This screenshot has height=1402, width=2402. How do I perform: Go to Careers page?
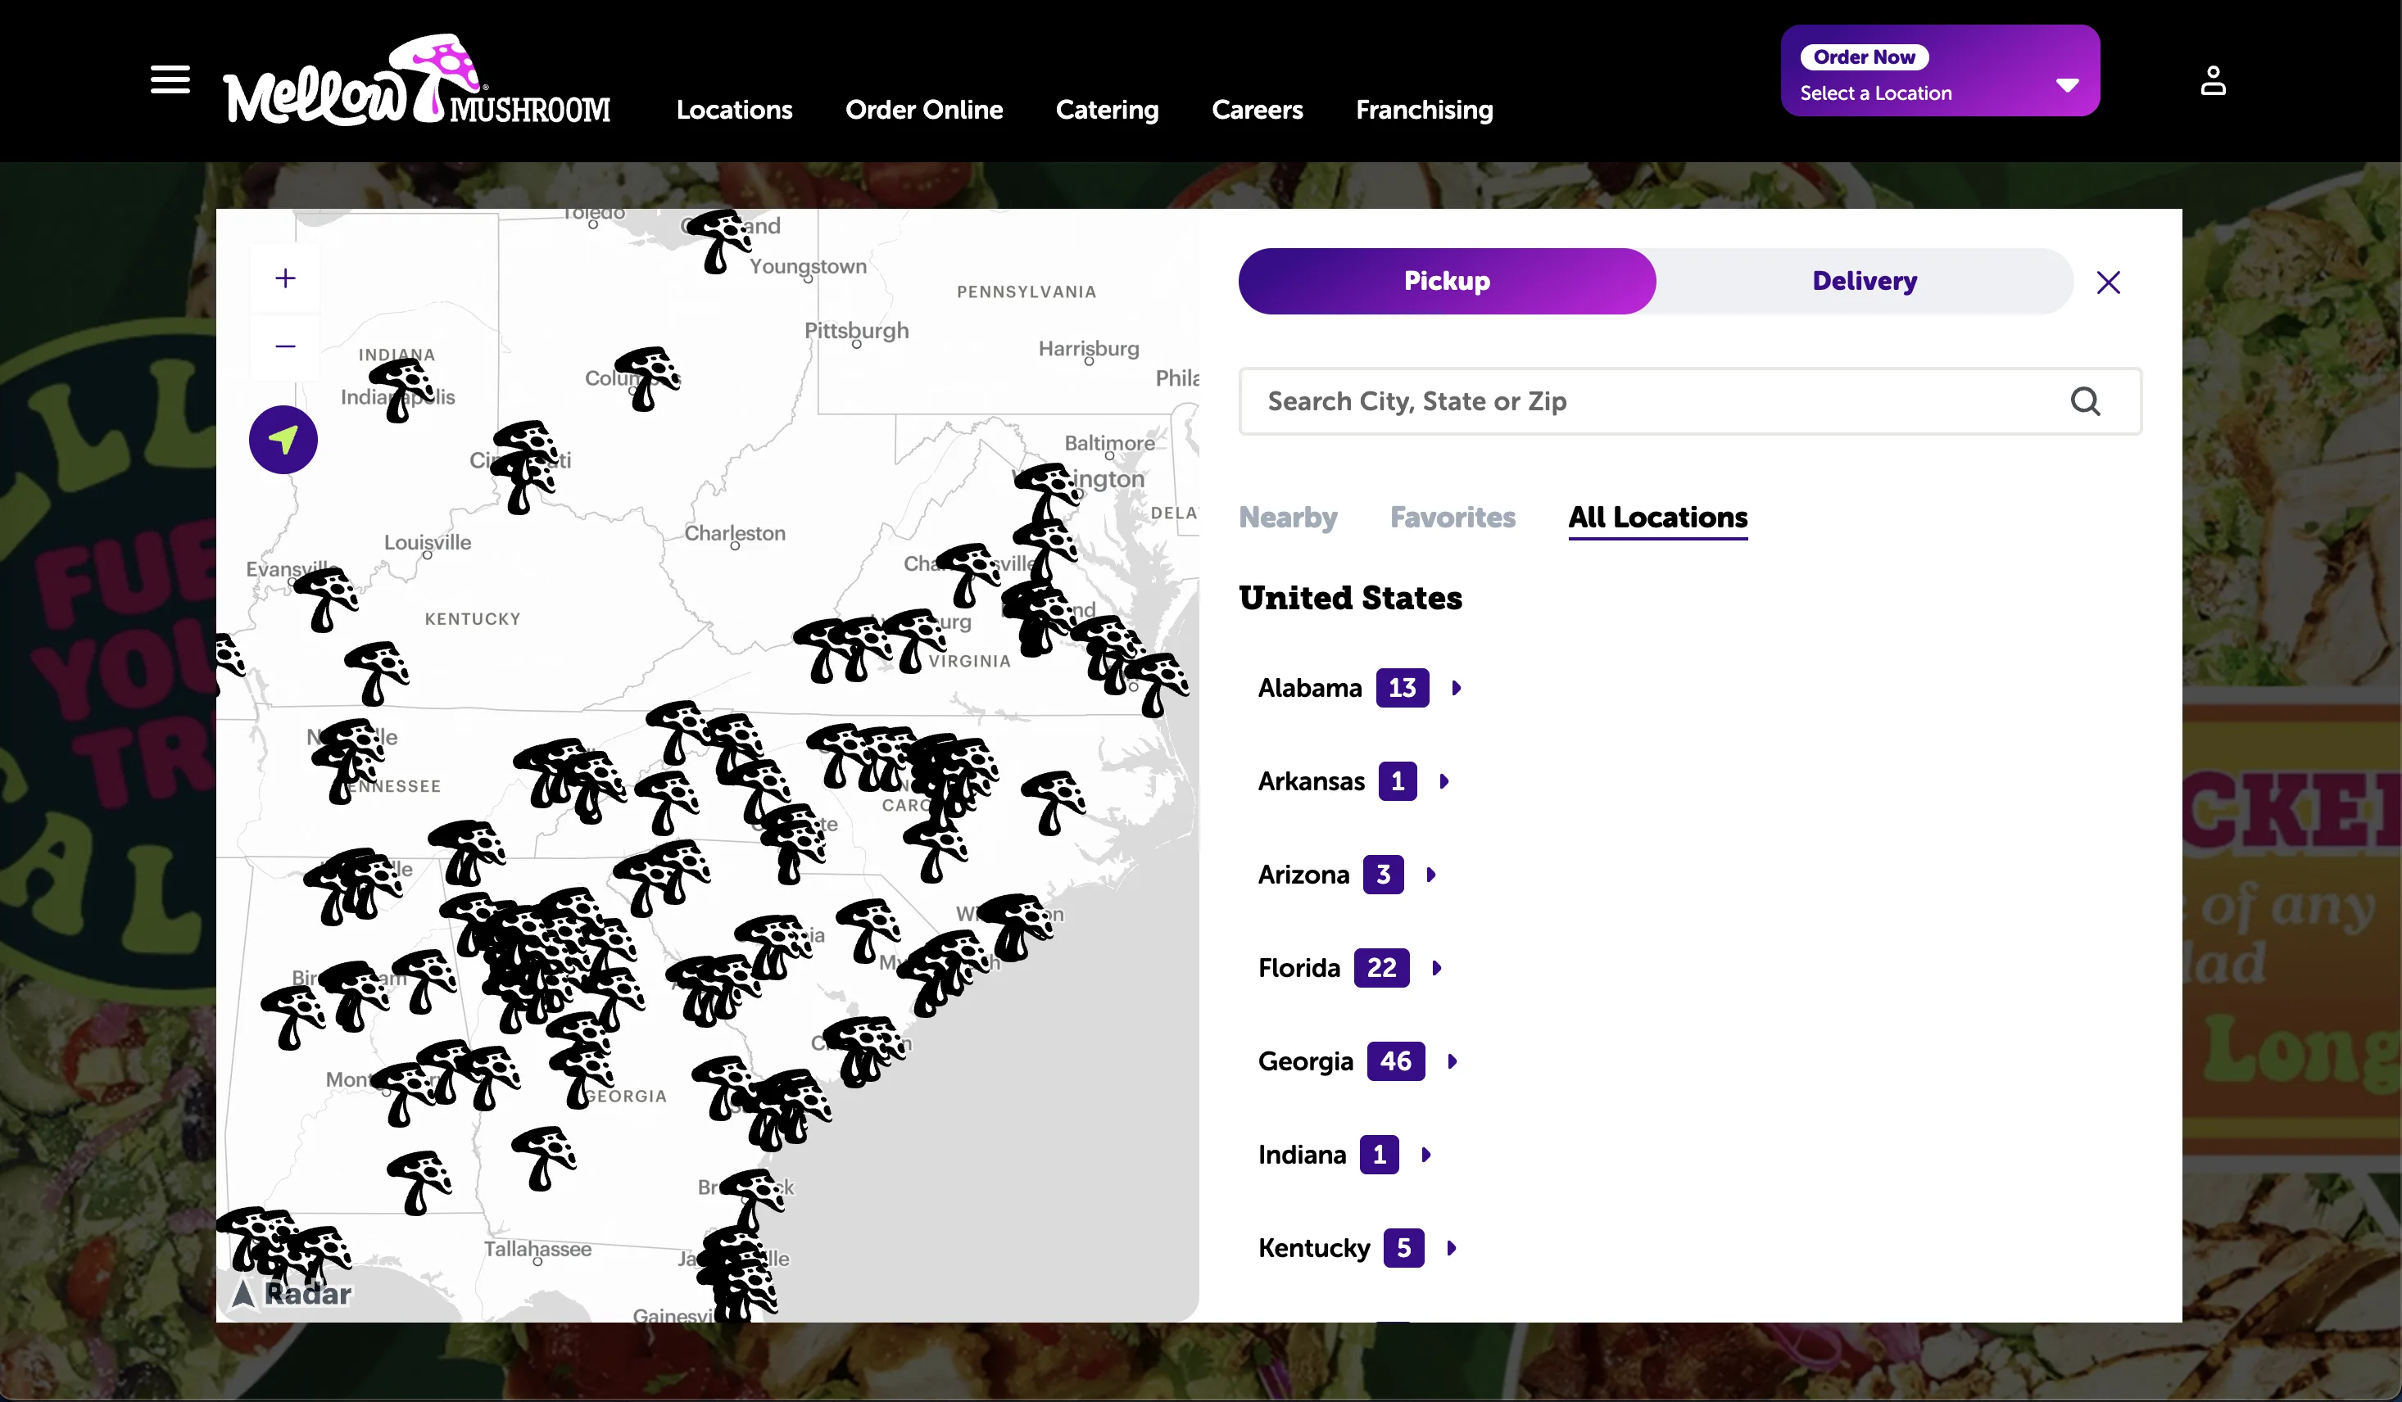pyautogui.click(x=1256, y=110)
